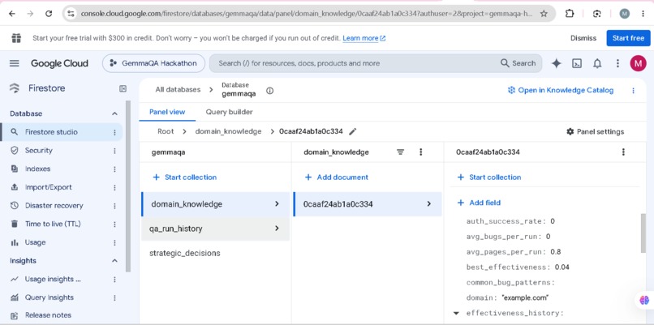Viewport: 654px width, 325px height.
Task: Click the Start free button
Action: click(x=628, y=38)
